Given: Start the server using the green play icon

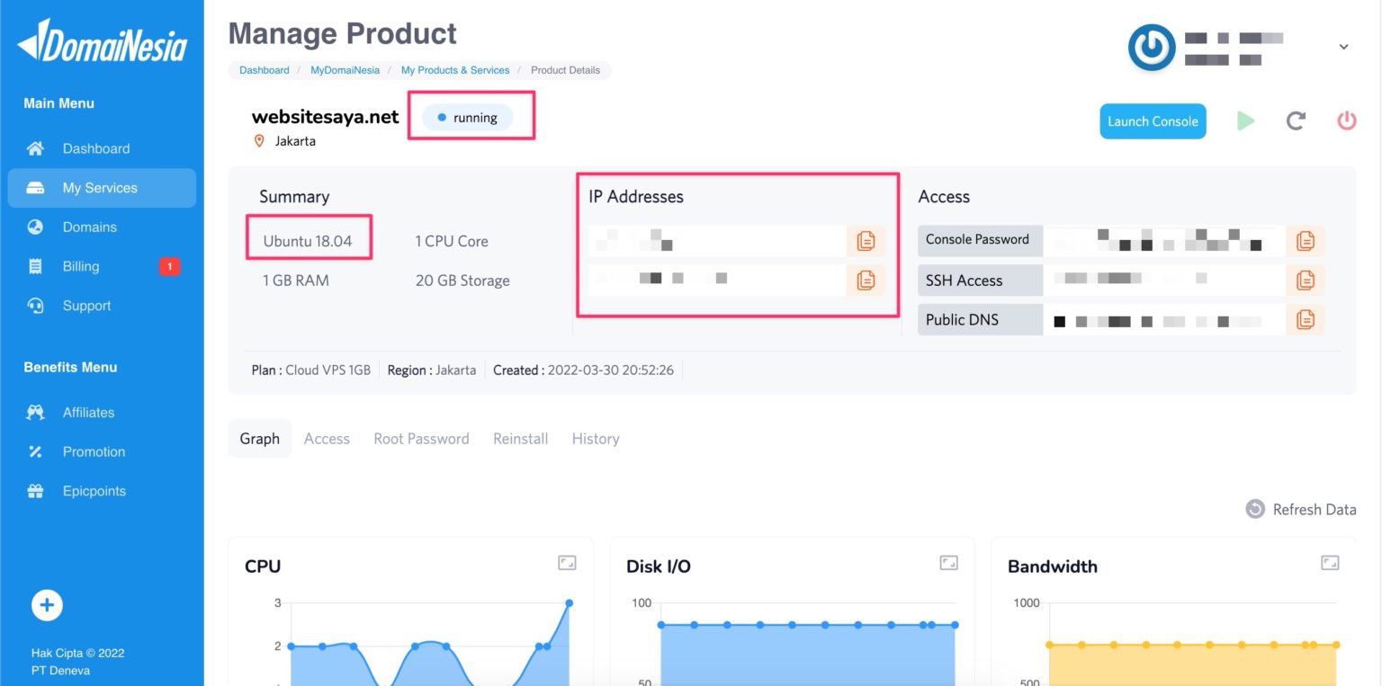Looking at the screenshot, I should click(x=1245, y=120).
